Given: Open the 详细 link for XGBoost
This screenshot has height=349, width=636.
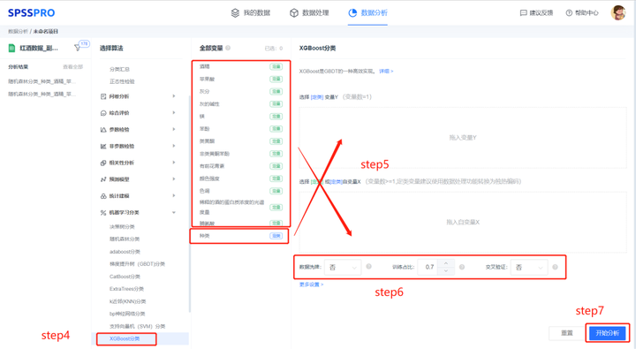Looking at the screenshot, I should tap(386, 71).
